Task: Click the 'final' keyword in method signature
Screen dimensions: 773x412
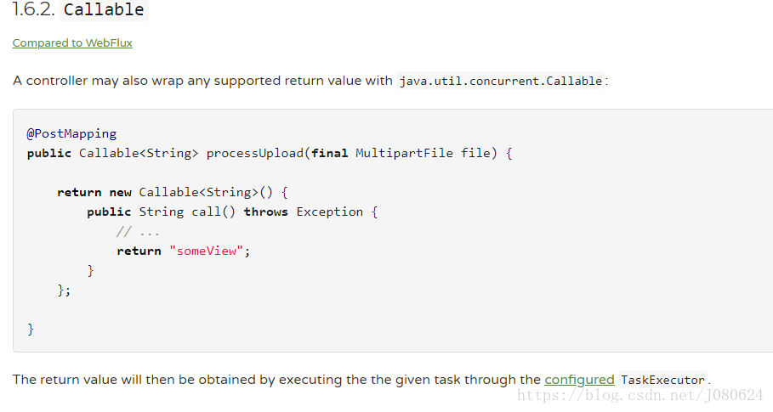Action: 329,153
